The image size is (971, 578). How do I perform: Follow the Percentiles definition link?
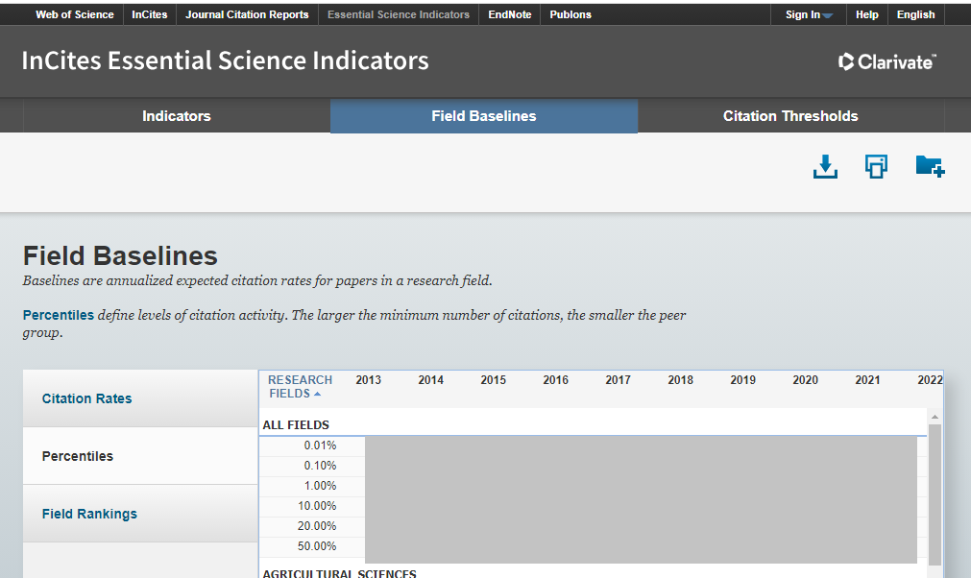[x=59, y=315]
